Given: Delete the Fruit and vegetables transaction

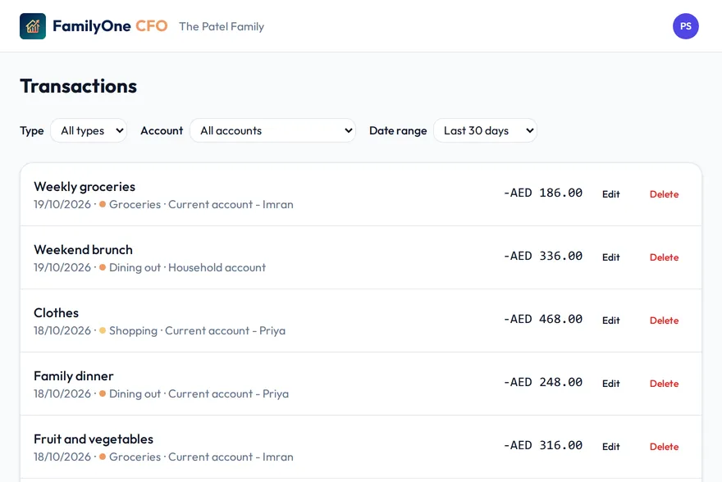Looking at the screenshot, I should (664, 447).
